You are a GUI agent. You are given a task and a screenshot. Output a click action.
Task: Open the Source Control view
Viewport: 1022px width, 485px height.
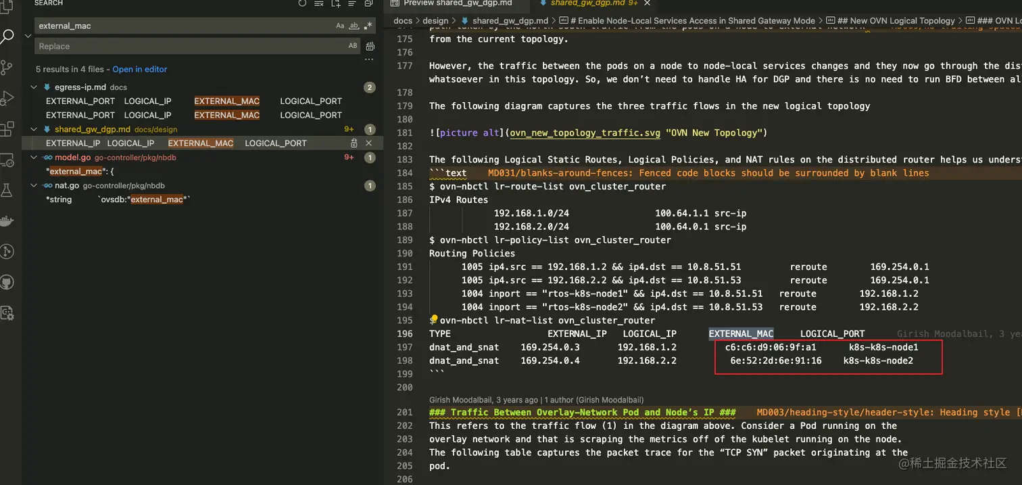[x=7, y=67]
